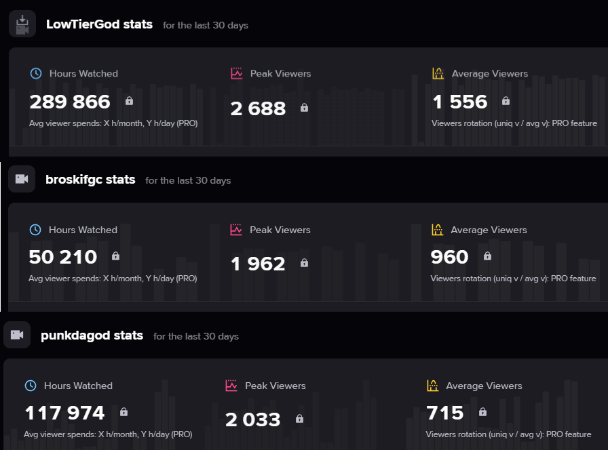This screenshot has height=450, width=608.
Task: Click lock icon beside 960
Action: pyautogui.click(x=487, y=256)
